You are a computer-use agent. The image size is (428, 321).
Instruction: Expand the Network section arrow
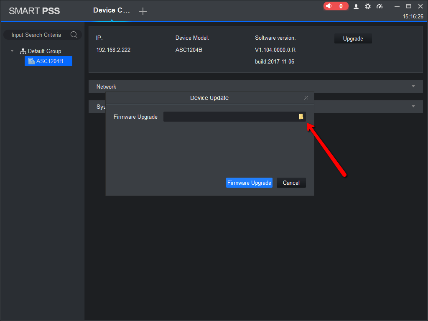pos(413,86)
